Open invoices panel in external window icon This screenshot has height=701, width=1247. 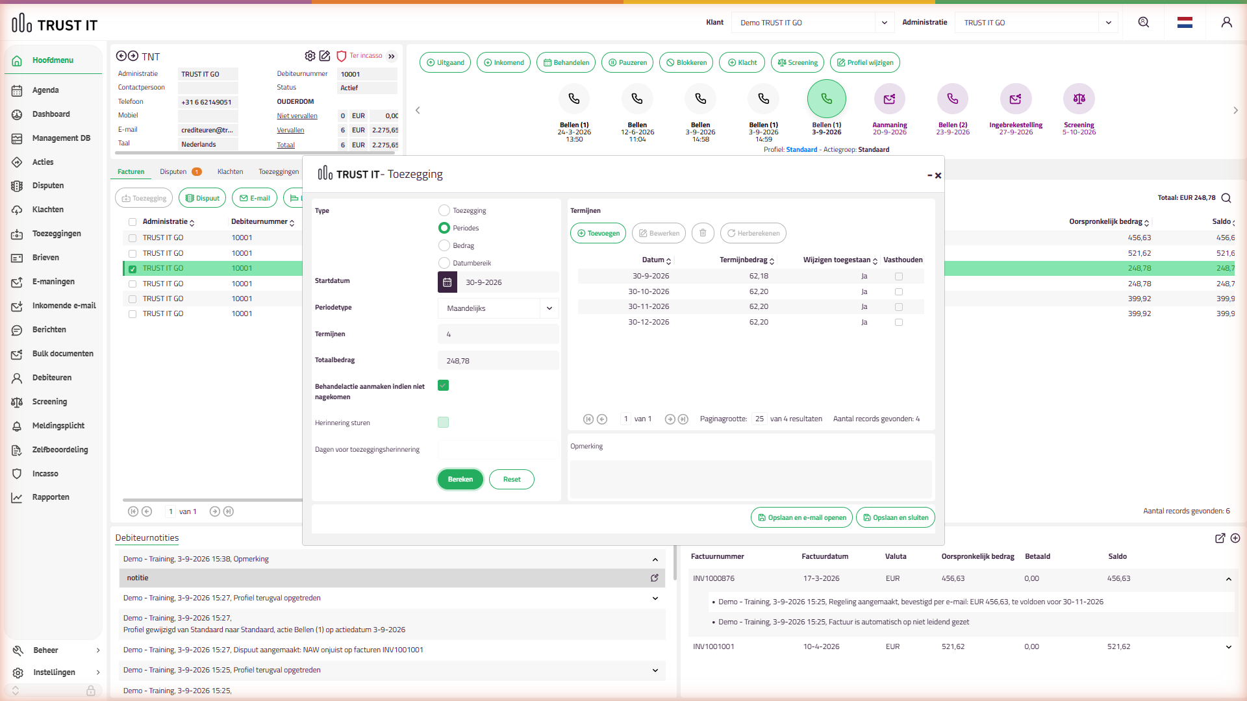[1220, 538]
